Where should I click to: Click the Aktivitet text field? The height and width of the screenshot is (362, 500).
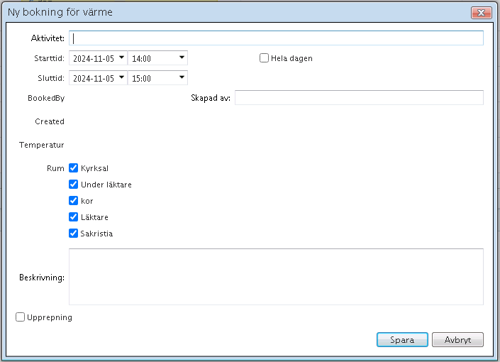(277, 38)
